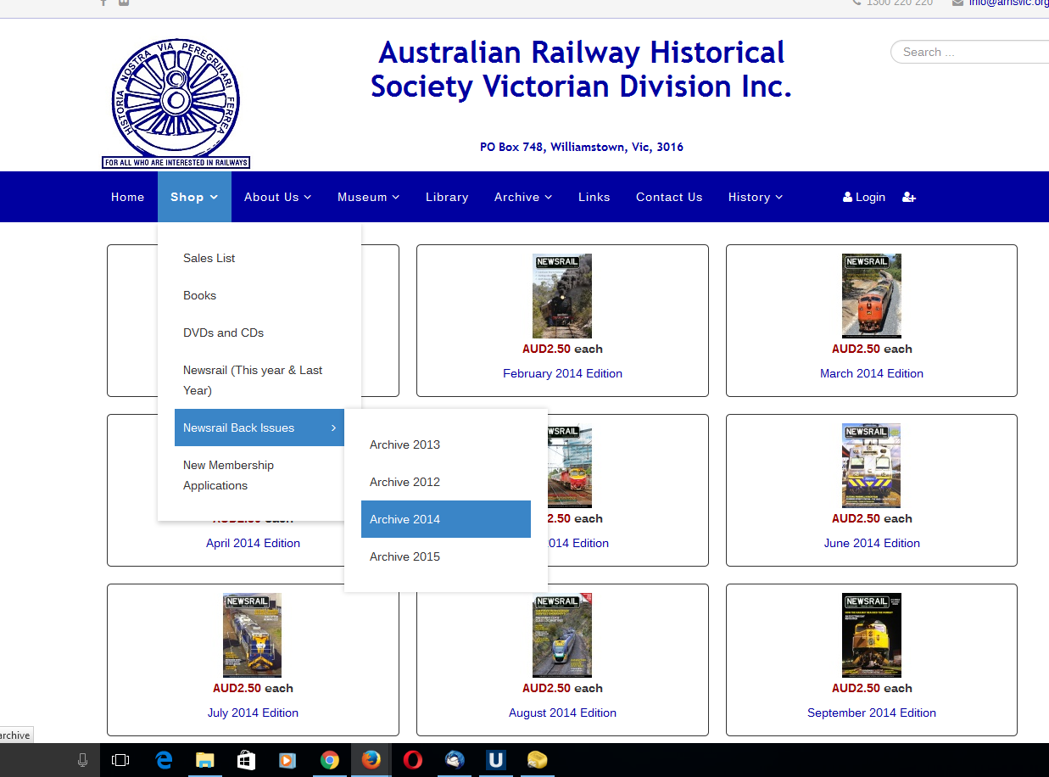Image resolution: width=1049 pixels, height=777 pixels.
Task: Open Opera browser from the taskbar
Action: (412, 760)
